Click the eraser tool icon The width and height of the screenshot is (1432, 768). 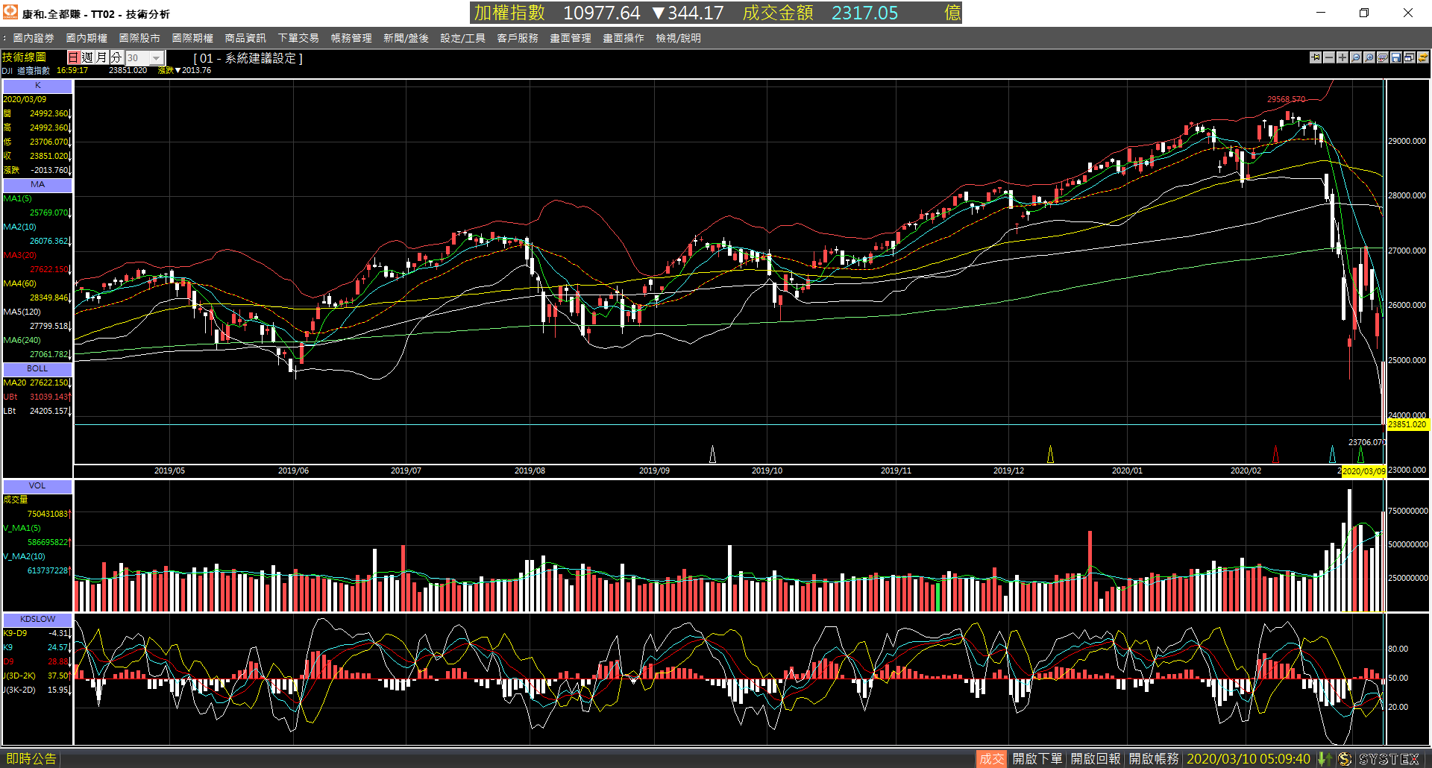click(1383, 57)
